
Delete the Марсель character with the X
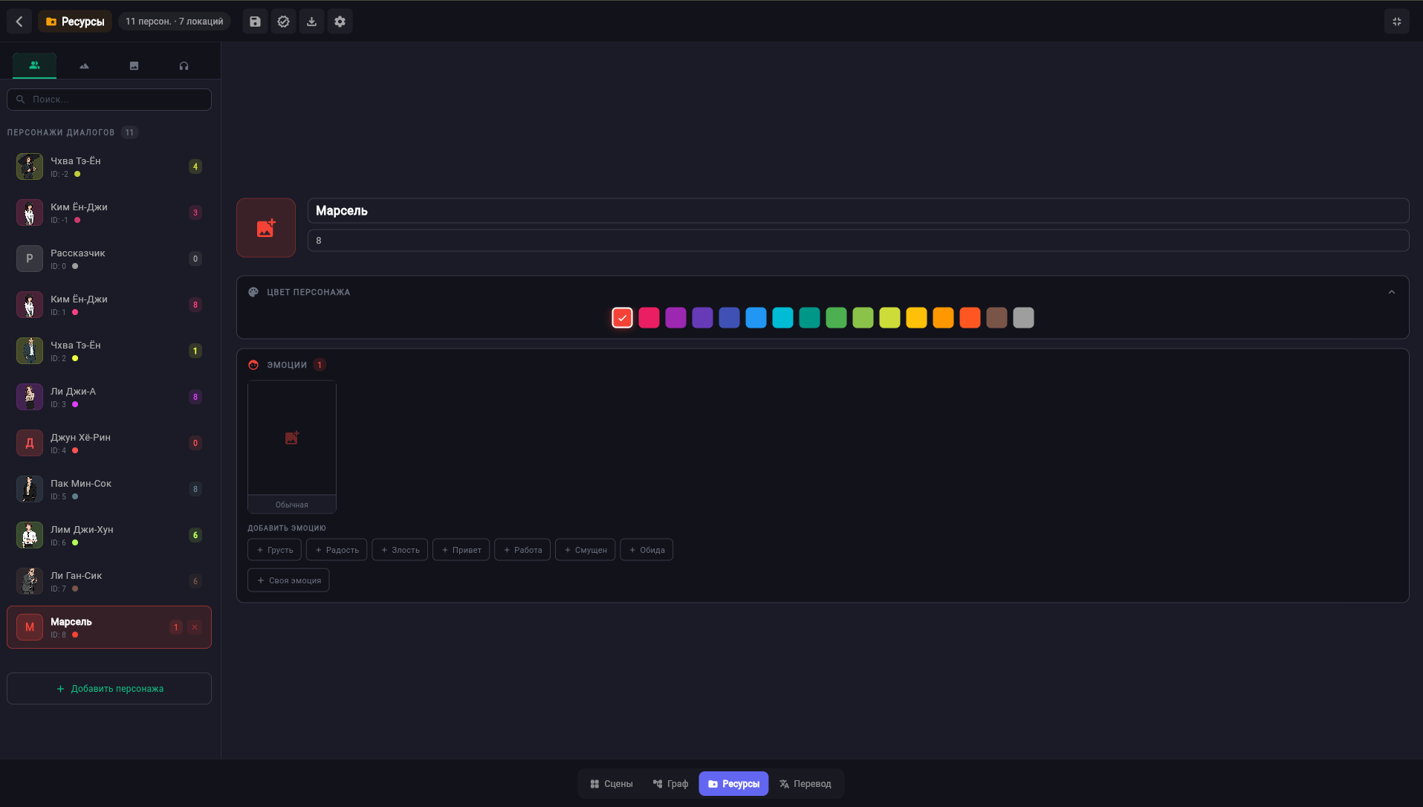click(x=195, y=627)
